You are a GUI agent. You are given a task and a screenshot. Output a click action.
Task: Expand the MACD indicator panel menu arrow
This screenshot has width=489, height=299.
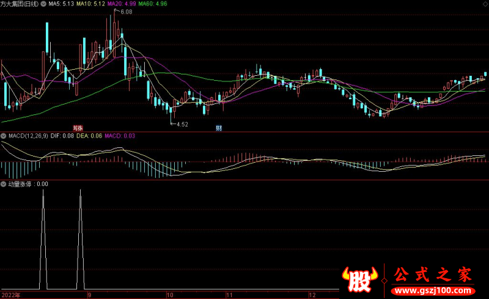[x=4, y=136]
